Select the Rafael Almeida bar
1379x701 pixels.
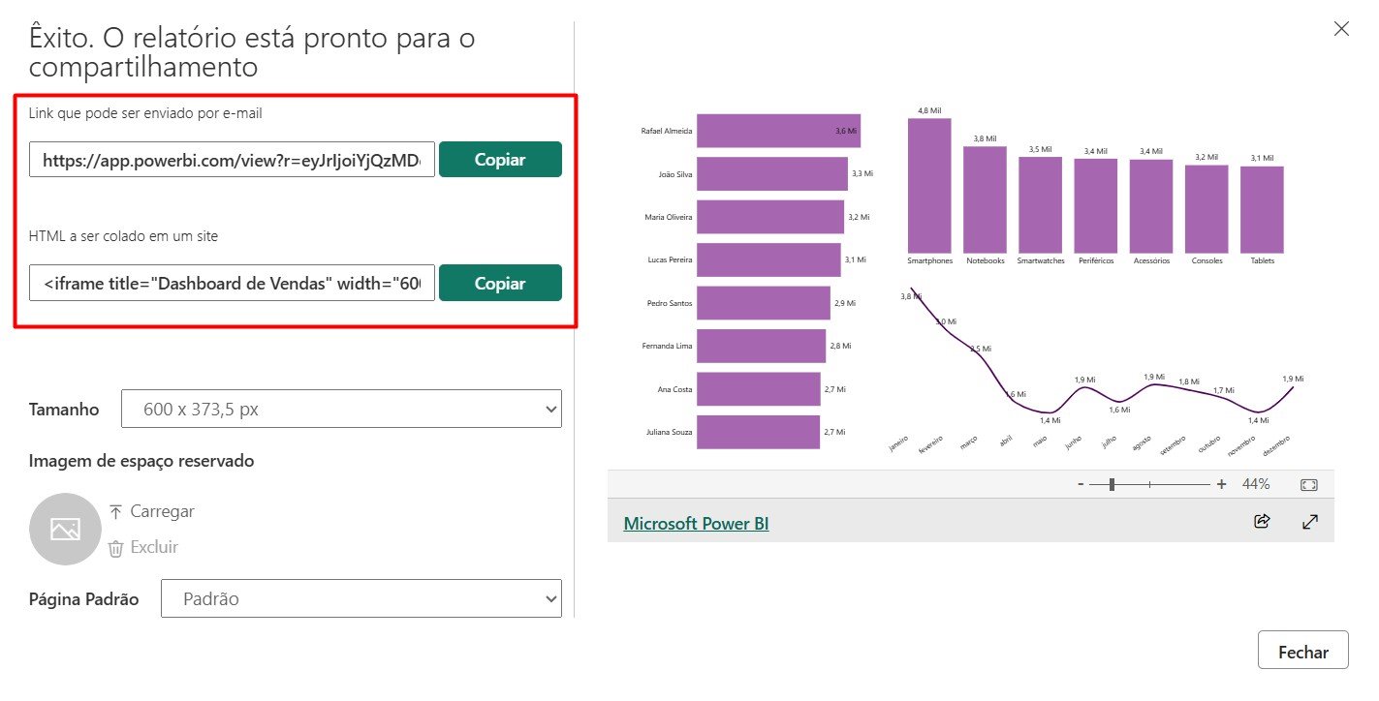pos(778,131)
